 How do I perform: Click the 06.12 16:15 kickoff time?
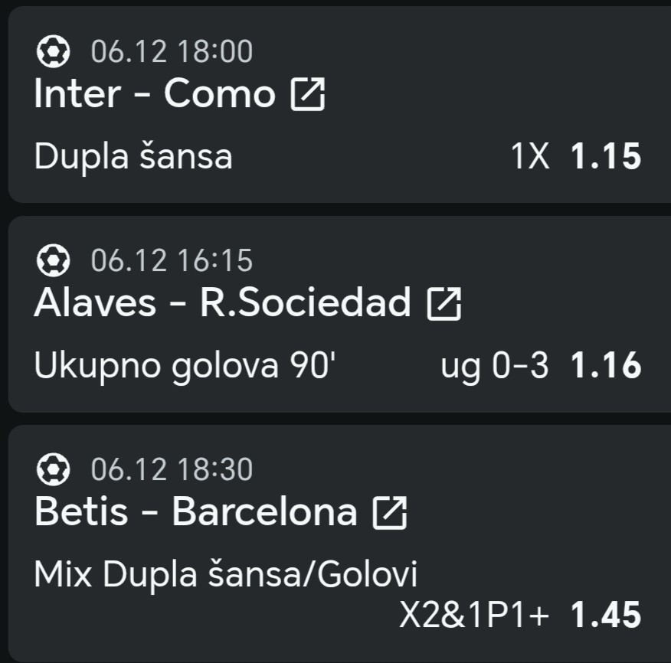click(x=172, y=261)
